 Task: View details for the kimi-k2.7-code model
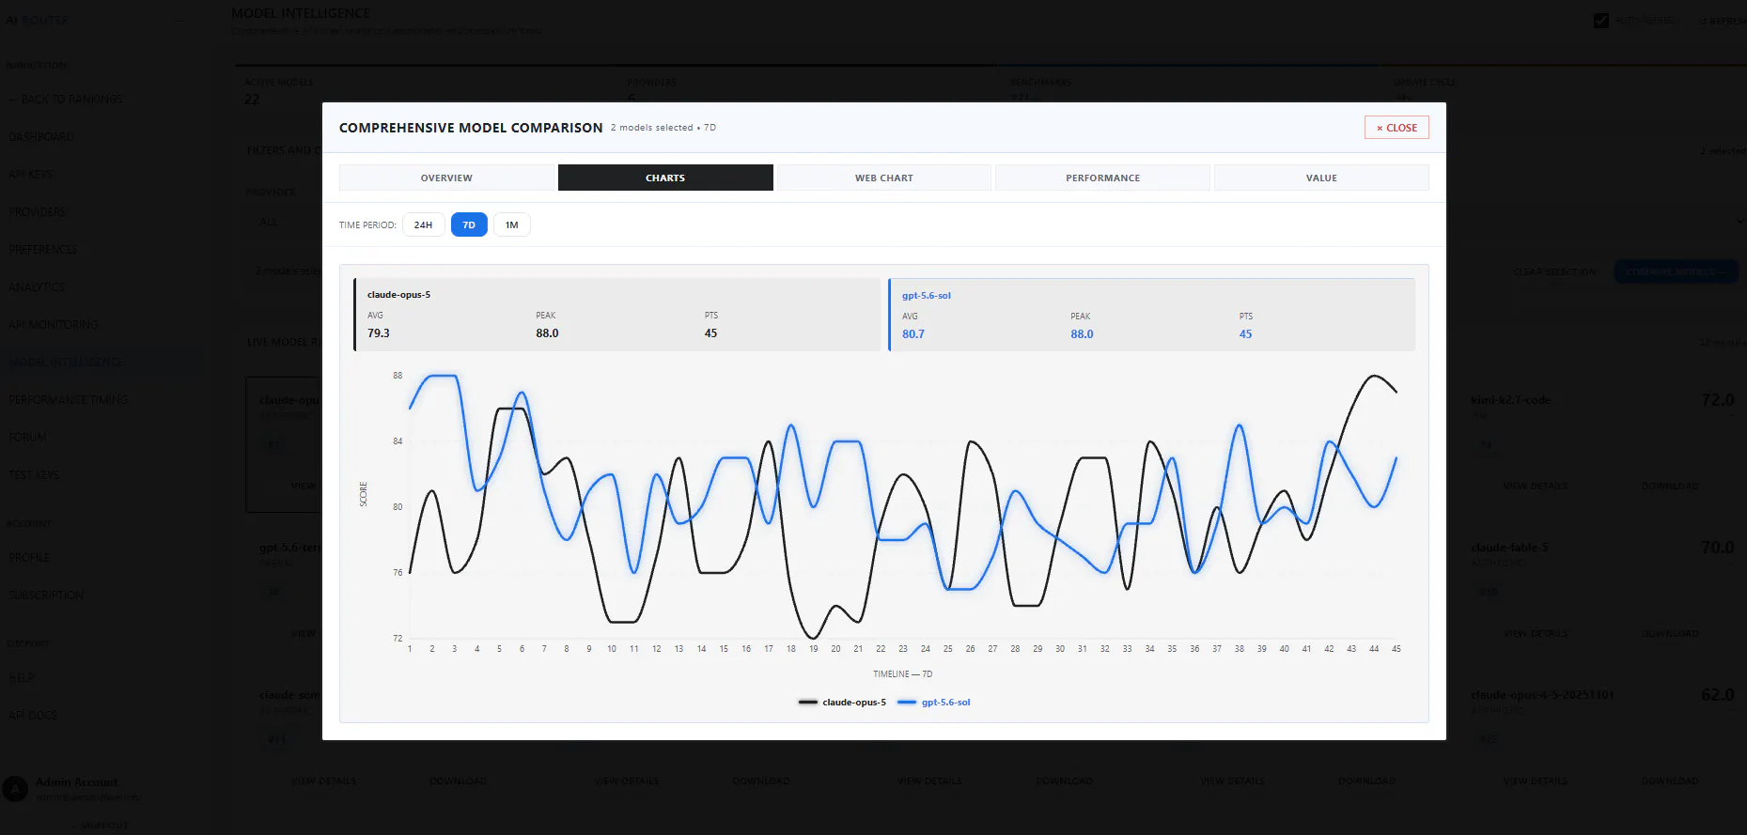(1536, 487)
